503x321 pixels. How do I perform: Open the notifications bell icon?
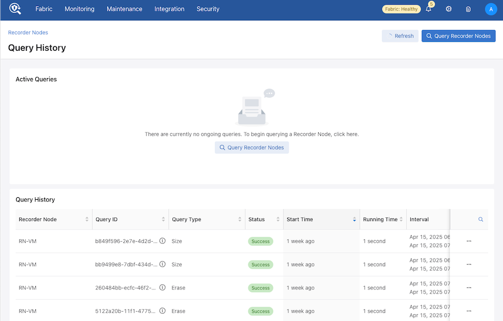(x=428, y=9)
